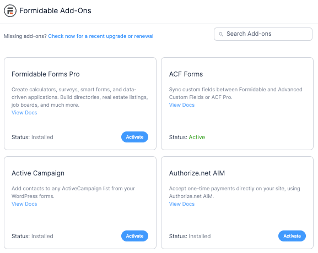Screen dimensions: 318x253
Task: Activate the Authorize.net AIM add-on
Action: pos(292,236)
